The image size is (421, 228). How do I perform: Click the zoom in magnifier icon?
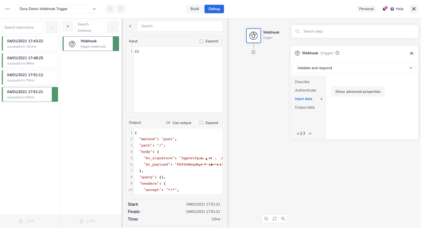click(x=283, y=219)
